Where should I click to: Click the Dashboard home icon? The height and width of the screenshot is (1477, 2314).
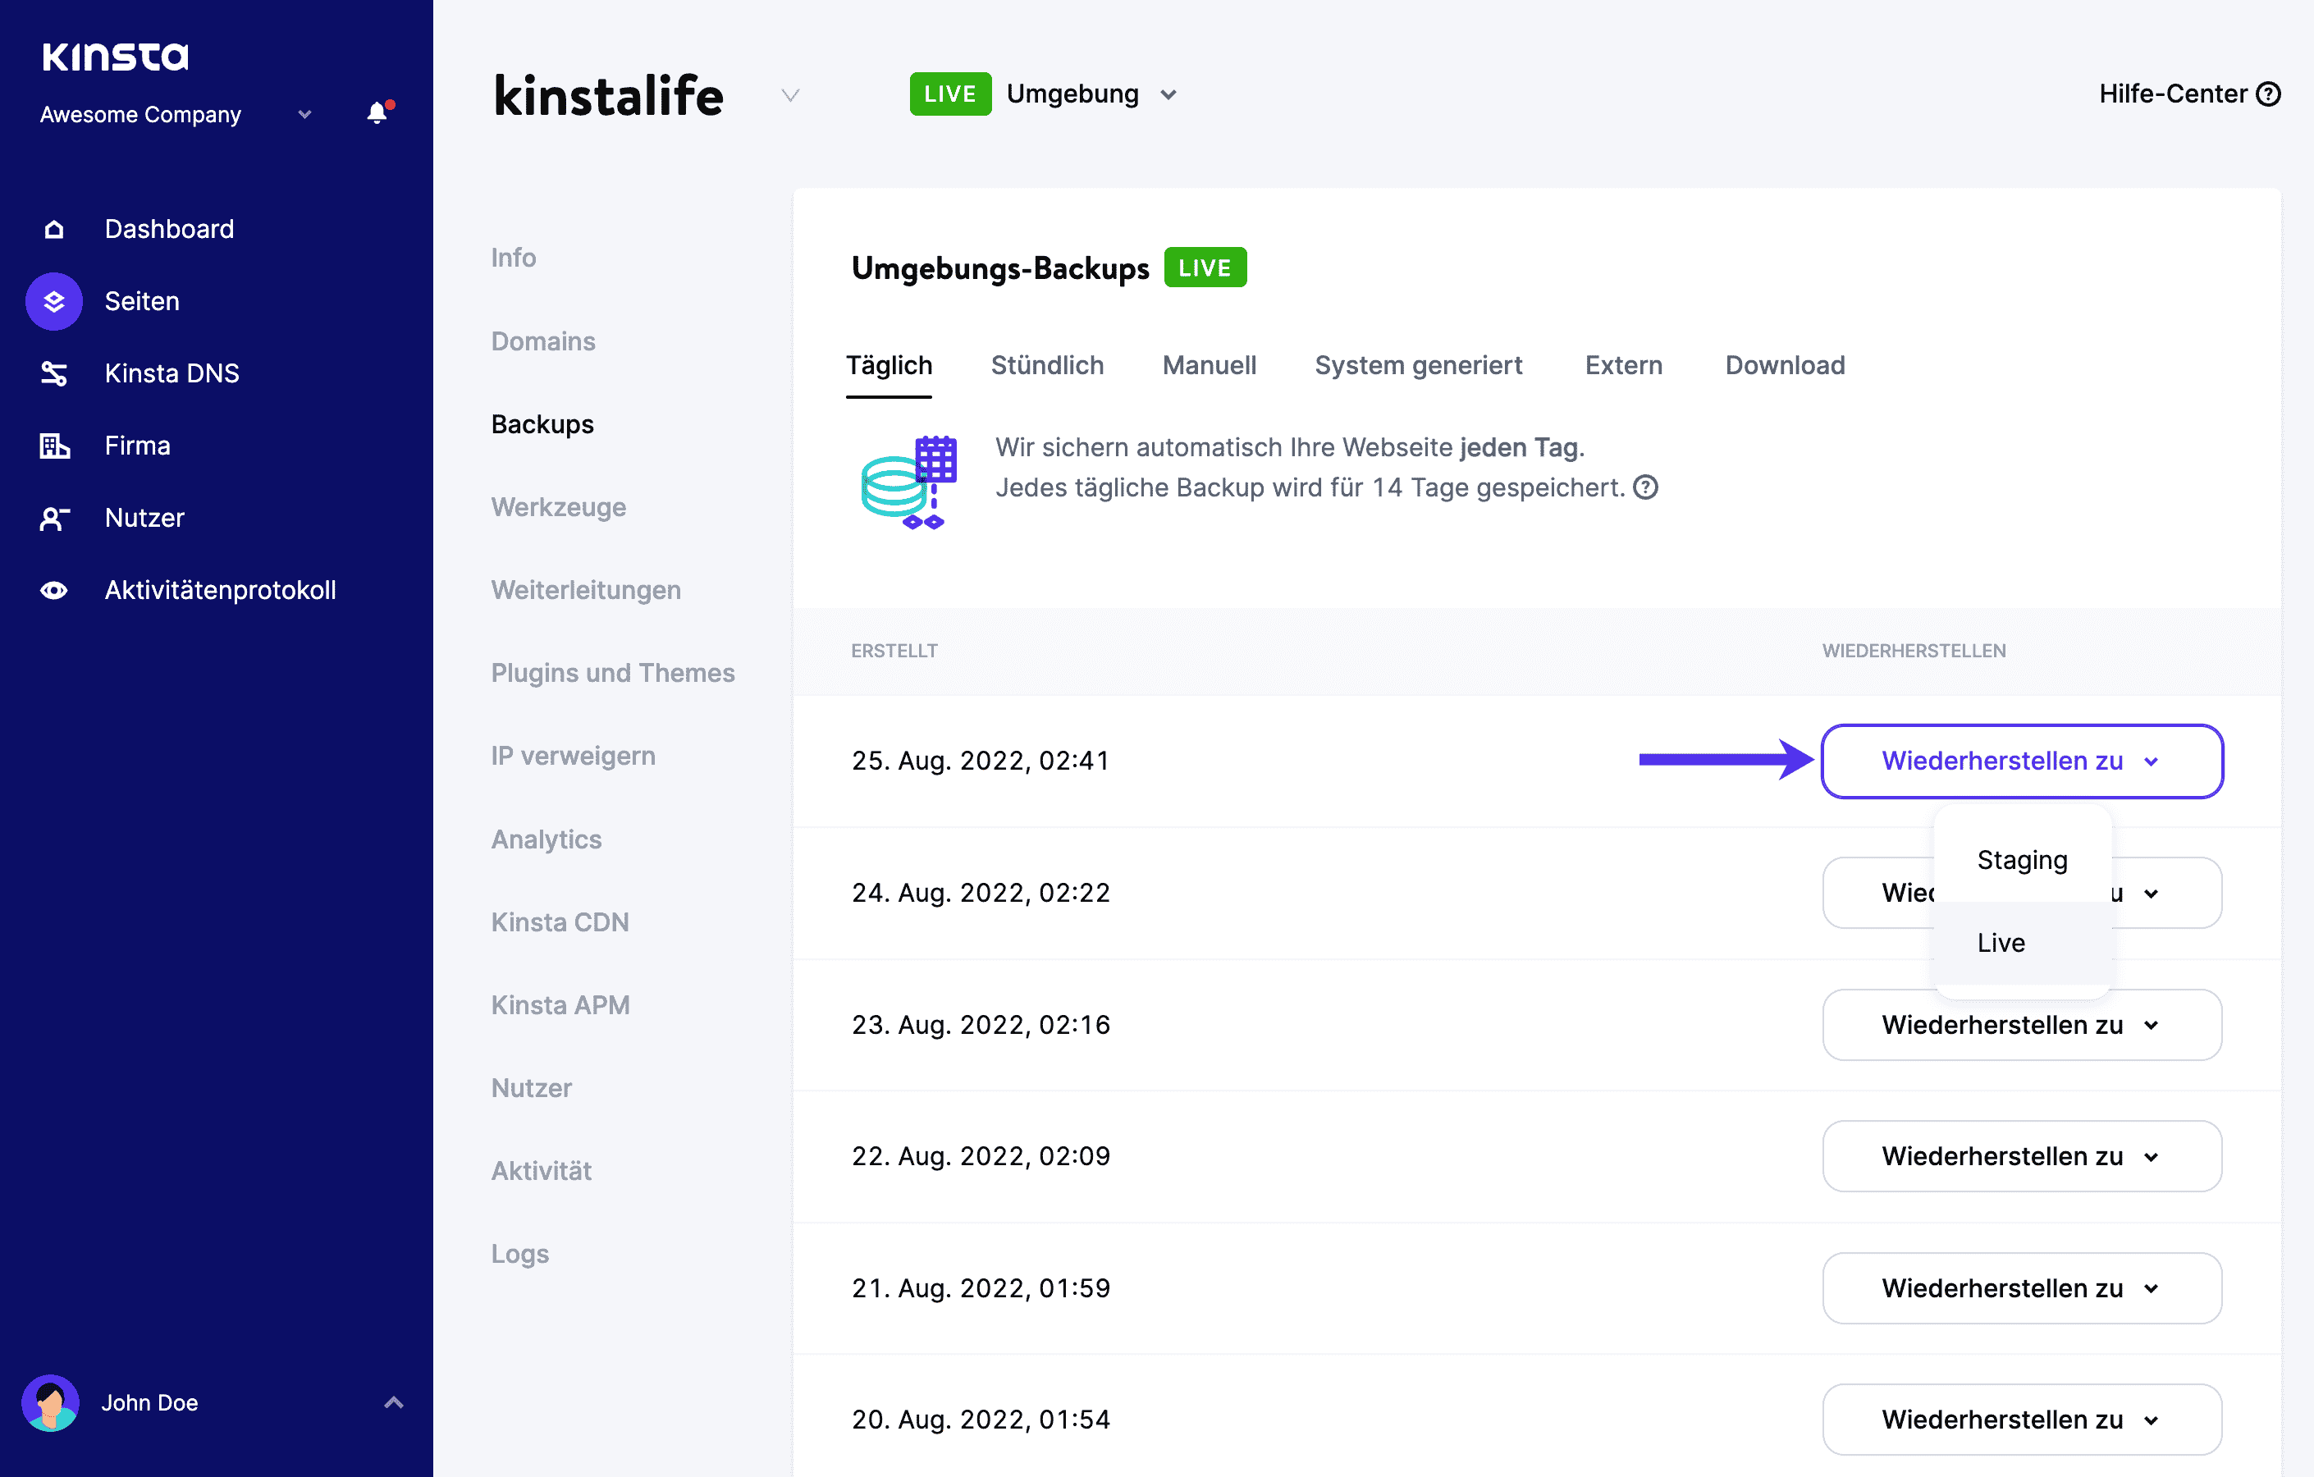(x=54, y=229)
